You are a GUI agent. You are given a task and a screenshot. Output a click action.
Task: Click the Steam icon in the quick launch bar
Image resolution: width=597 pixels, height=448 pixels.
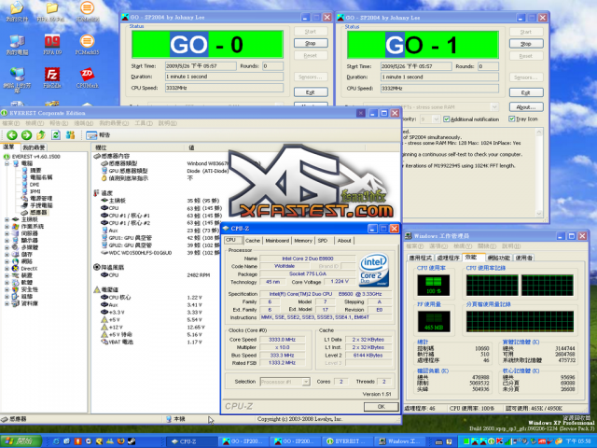(x=132, y=441)
